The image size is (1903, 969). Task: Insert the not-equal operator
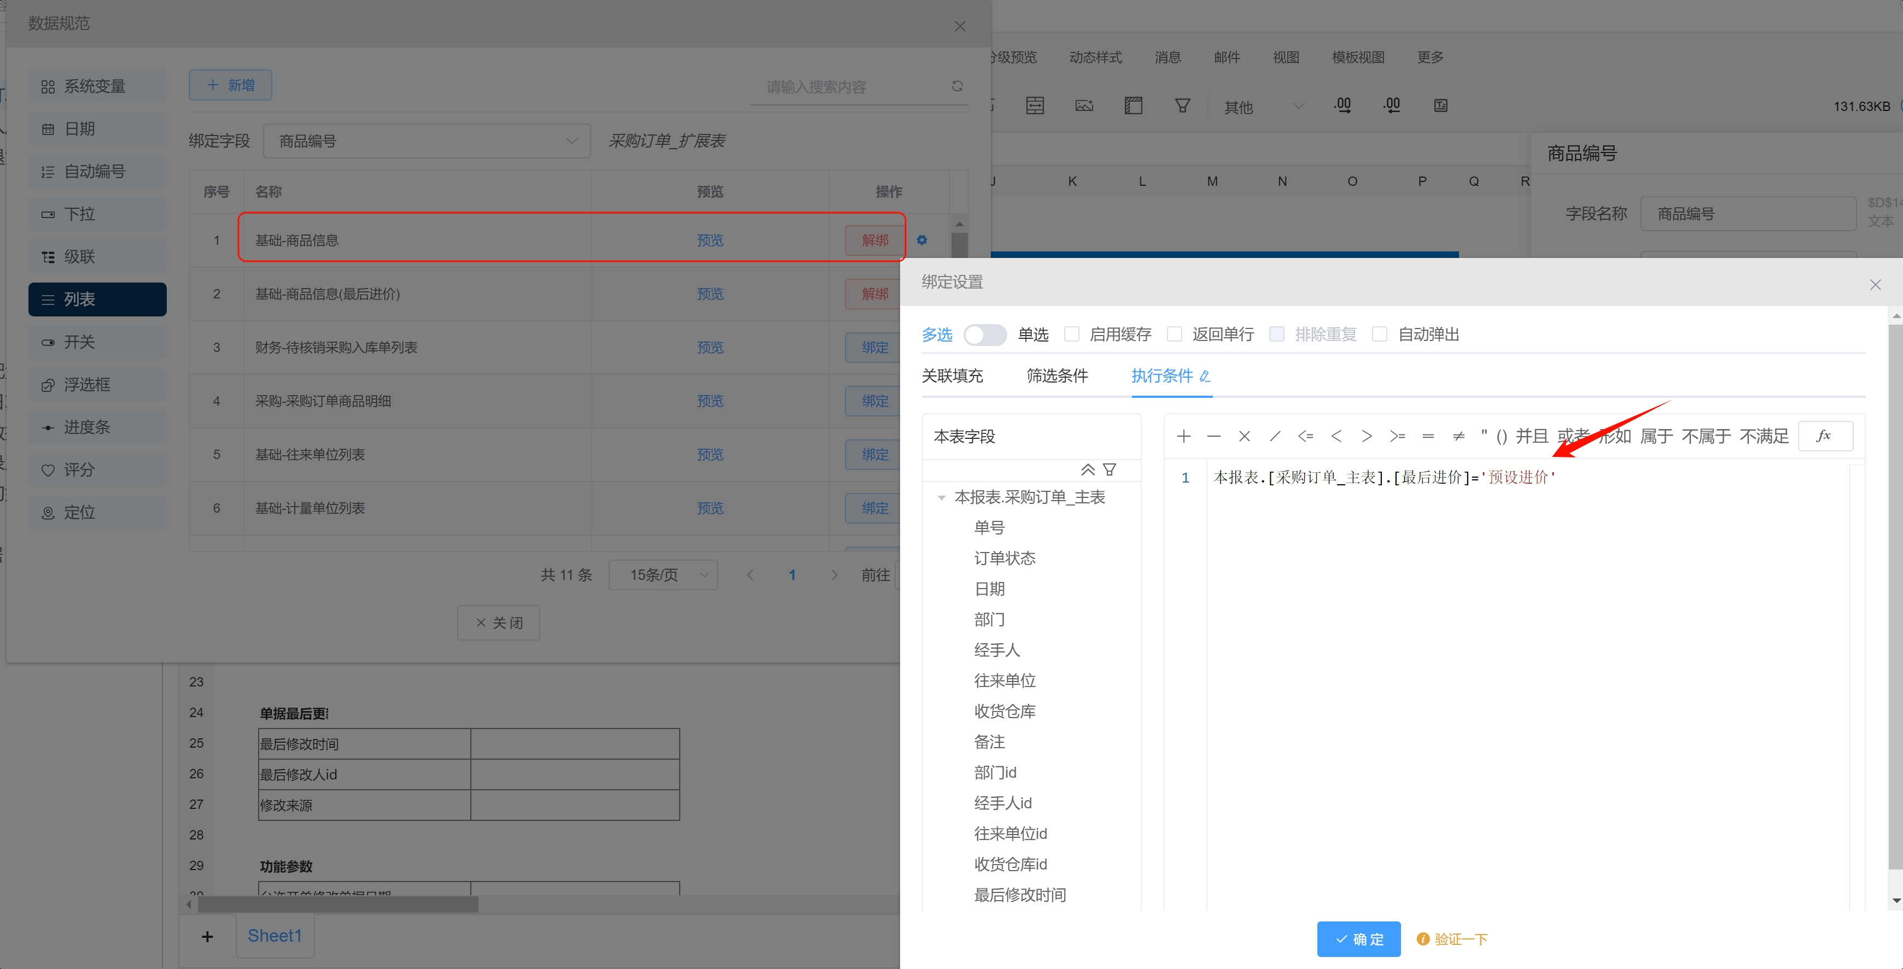click(x=1458, y=437)
